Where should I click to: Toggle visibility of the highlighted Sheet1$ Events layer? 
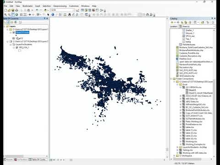coord(14,33)
